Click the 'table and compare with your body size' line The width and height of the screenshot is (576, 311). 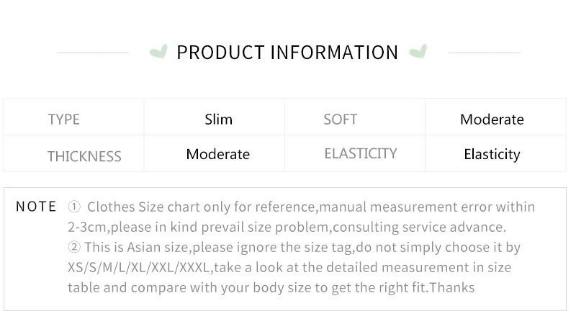[x=271, y=288]
